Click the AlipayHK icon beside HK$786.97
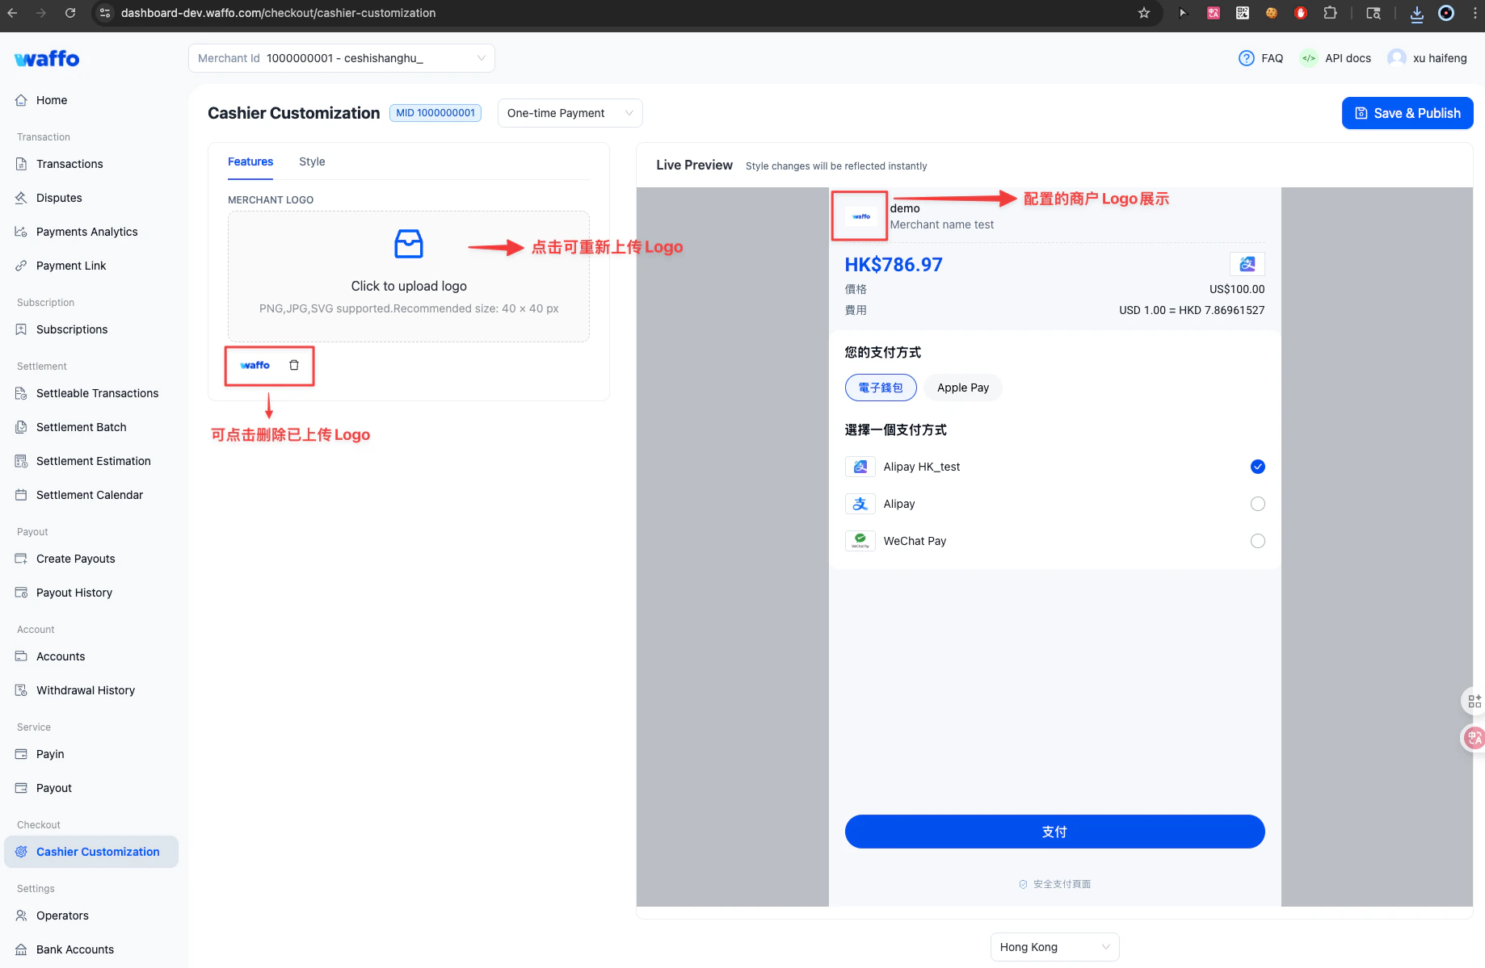1485x968 pixels. point(1247,264)
